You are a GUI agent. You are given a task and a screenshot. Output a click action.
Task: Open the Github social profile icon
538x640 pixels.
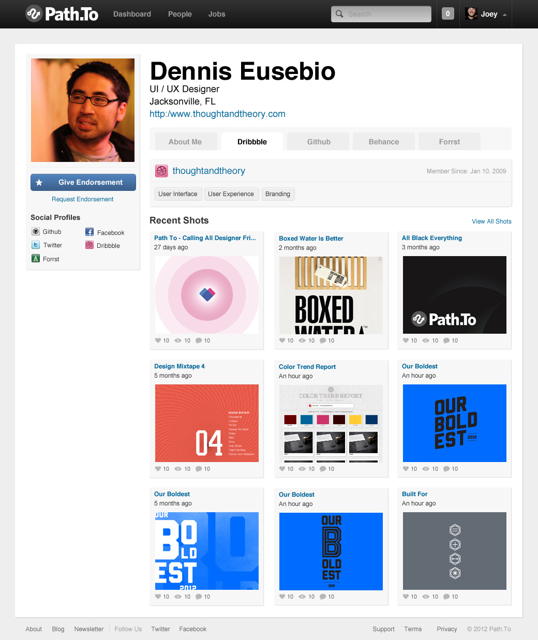[x=36, y=232]
